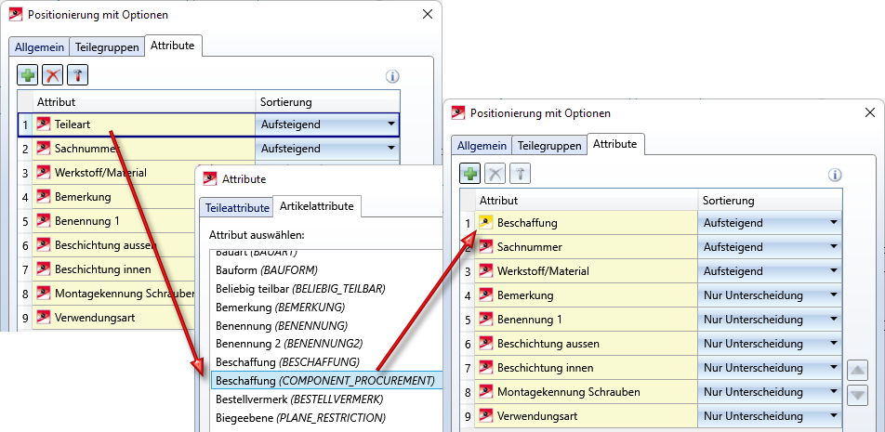The height and width of the screenshot is (432, 885).
Task: Click the icon next to Teileart
Action: pyautogui.click(x=43, y=124)
